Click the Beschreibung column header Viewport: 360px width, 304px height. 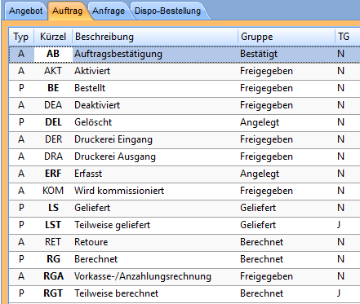(155, 37)
